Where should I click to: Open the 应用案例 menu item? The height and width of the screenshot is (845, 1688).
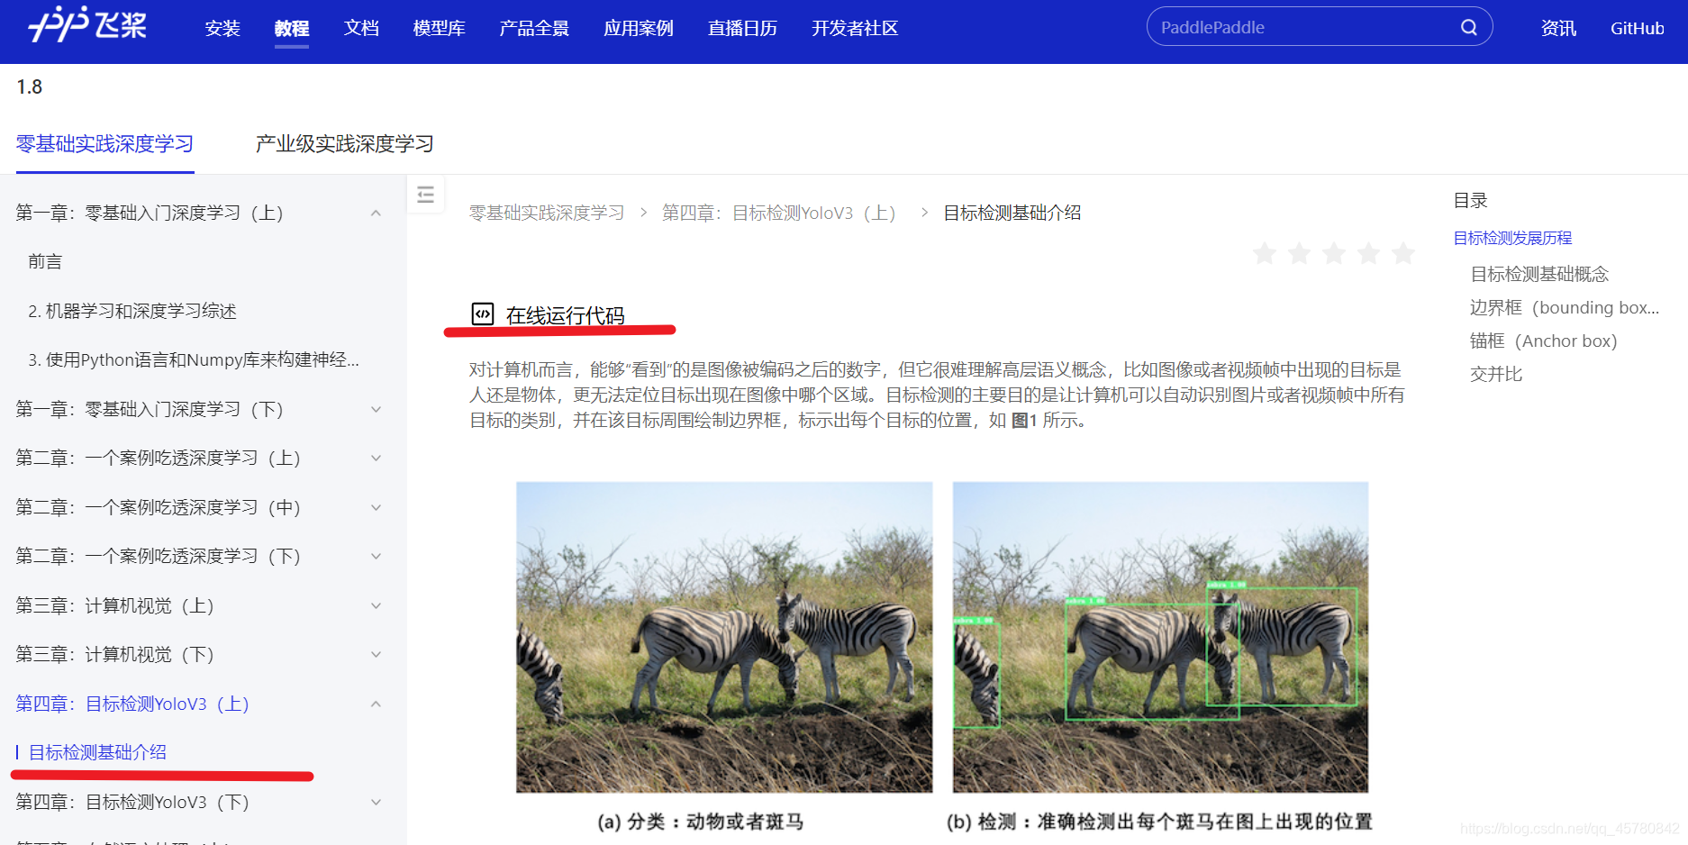pos(639,28)
